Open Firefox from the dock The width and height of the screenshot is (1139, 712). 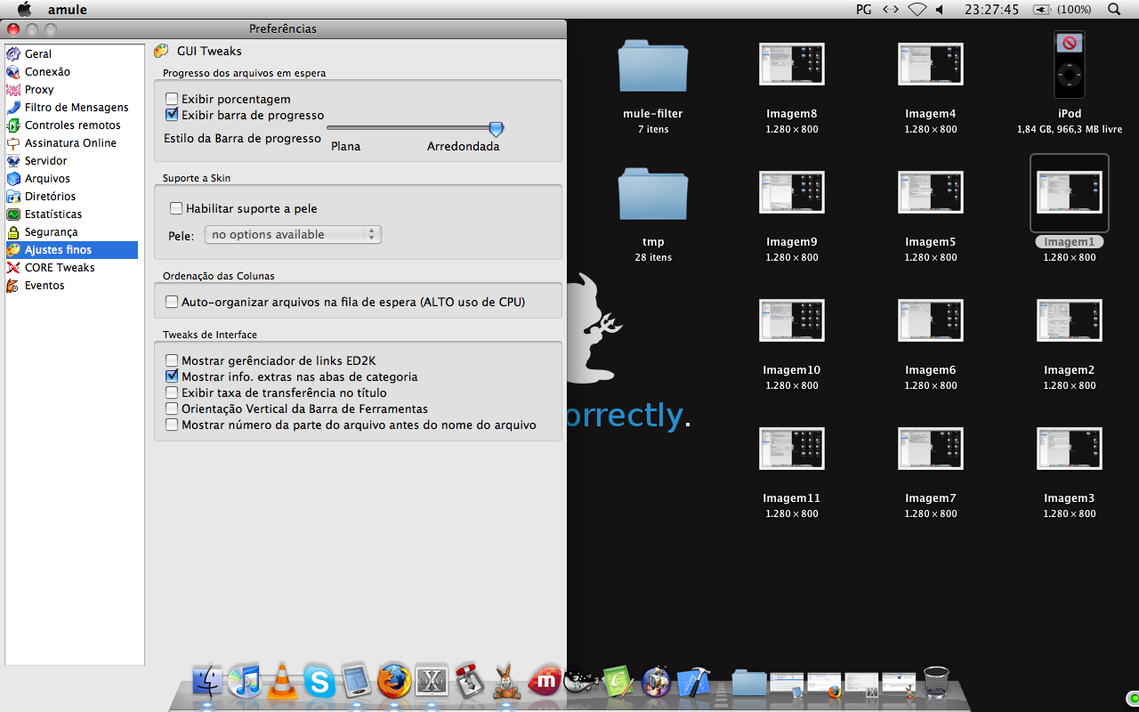click(x=394, y=682)
